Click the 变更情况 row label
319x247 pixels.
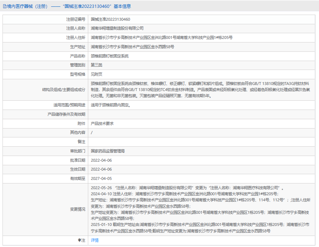tap(78, 209)
